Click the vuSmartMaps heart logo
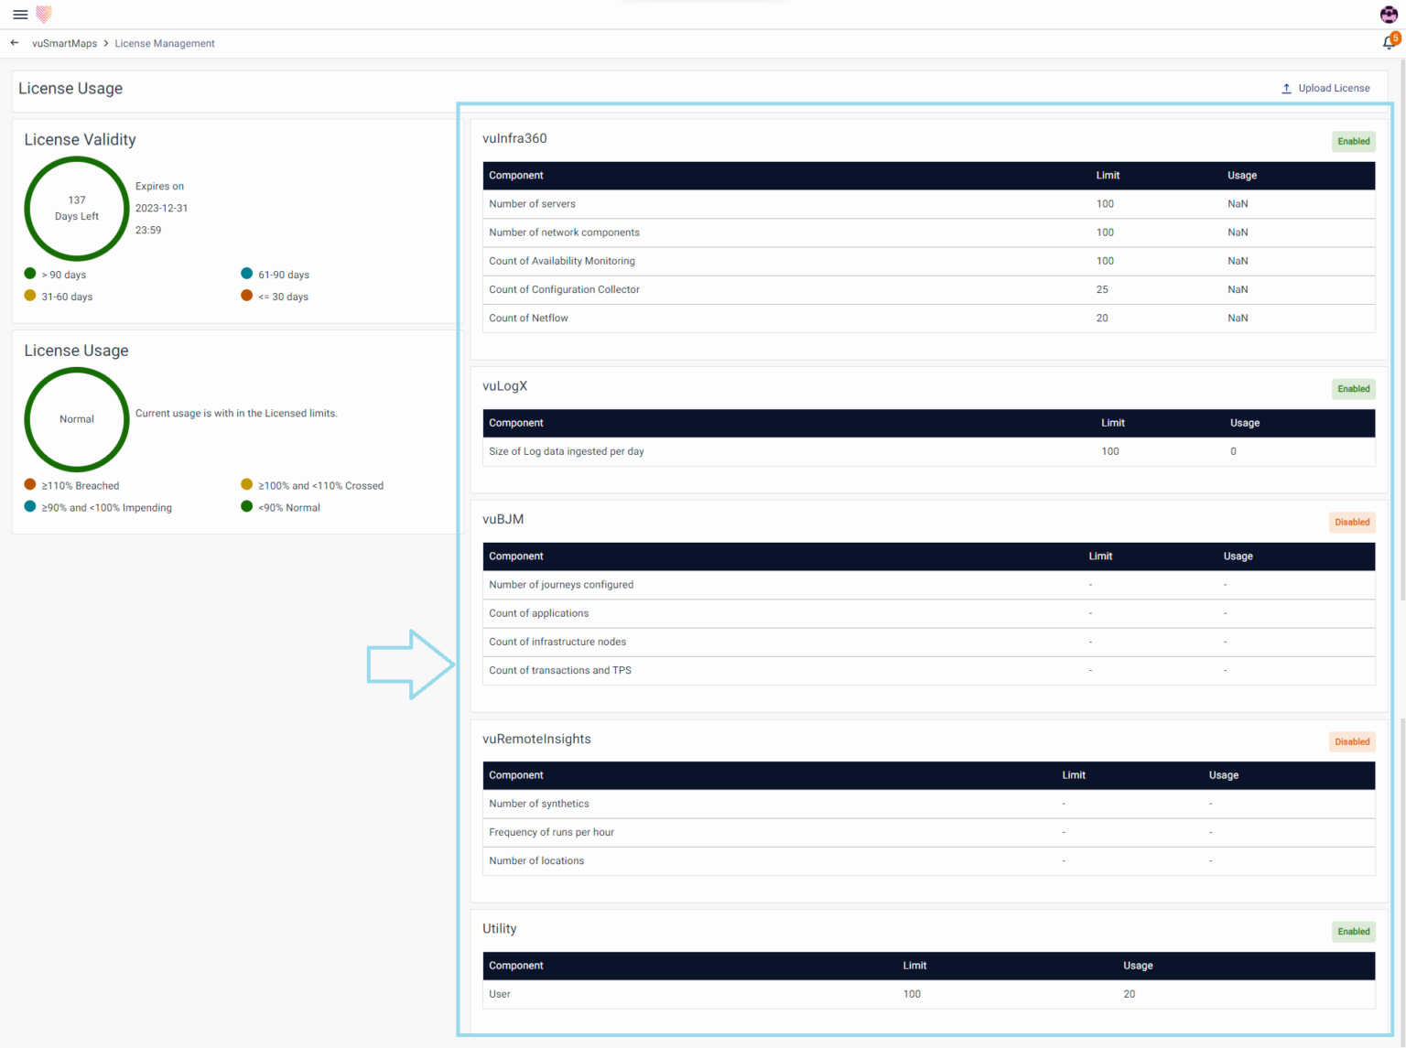 point(43,15)
